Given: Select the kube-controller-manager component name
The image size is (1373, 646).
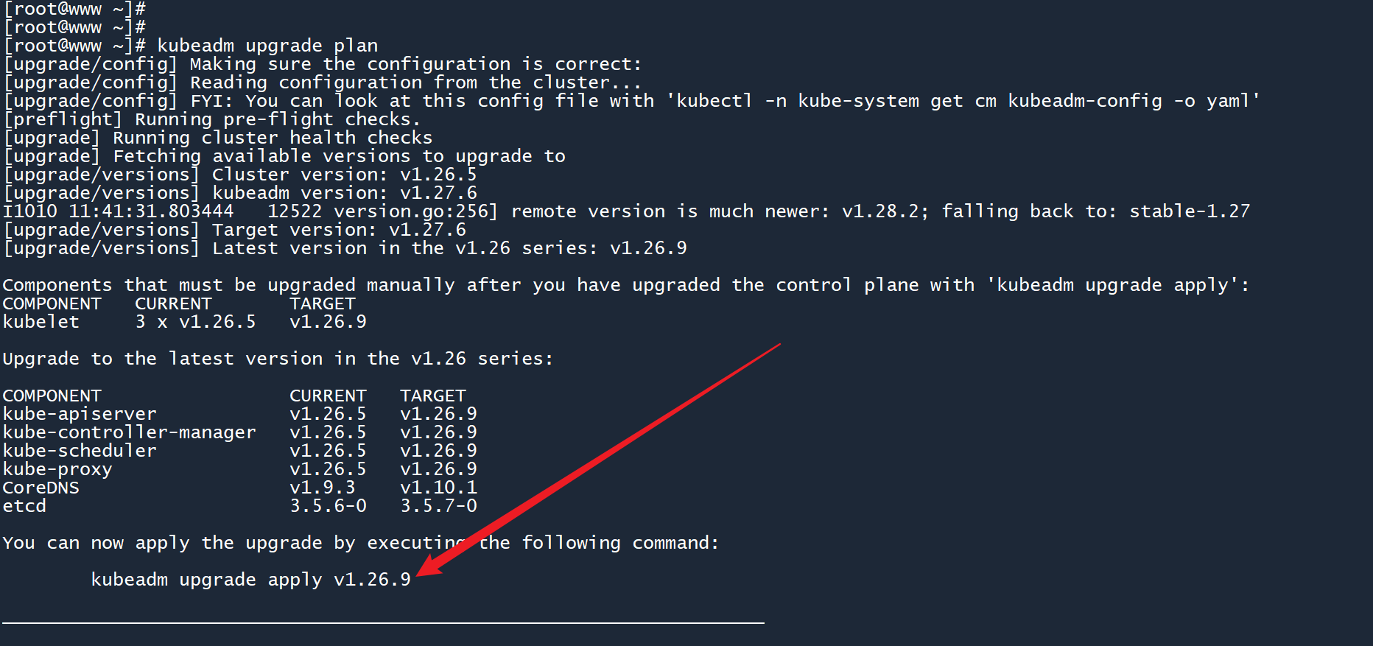Looking at the screenshot, I should pos(129,432).
